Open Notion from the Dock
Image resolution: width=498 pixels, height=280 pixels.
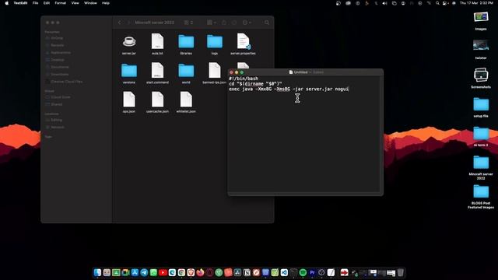[x=247, y=272]
